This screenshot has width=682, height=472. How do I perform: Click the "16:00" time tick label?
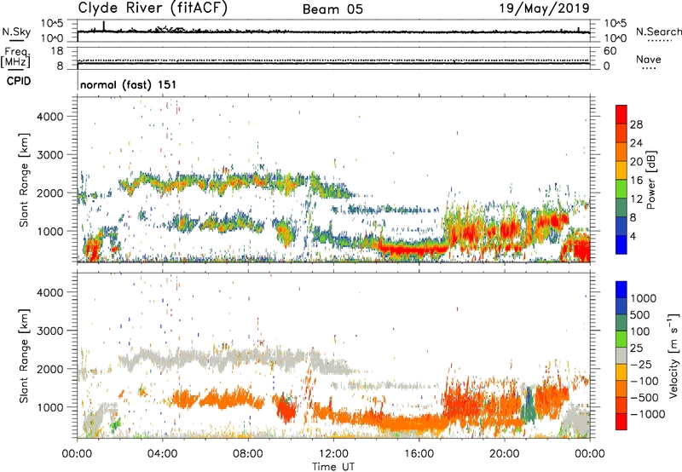(419, 454)
